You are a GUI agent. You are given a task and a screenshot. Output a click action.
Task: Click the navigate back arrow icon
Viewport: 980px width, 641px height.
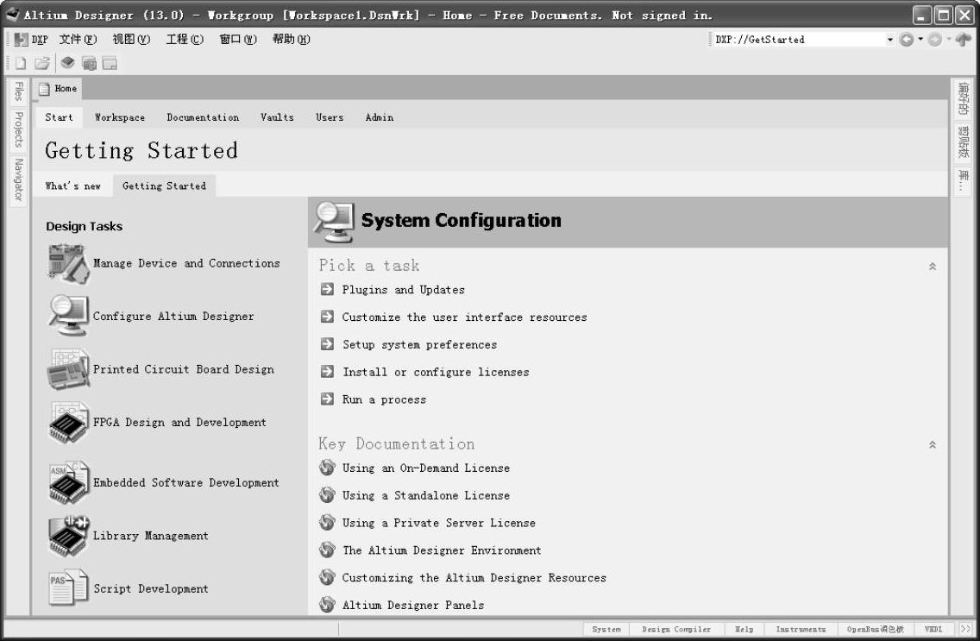906,40
